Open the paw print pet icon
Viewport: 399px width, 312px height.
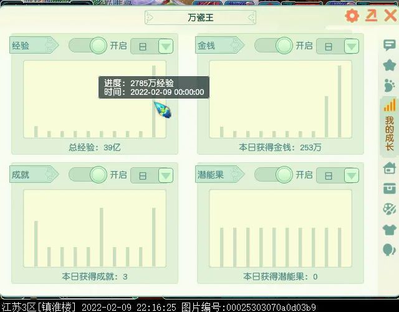pyautogui.click(x=389, y=85)
